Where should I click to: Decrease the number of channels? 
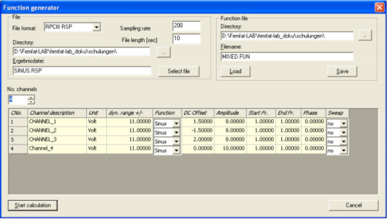pos(31,102)
